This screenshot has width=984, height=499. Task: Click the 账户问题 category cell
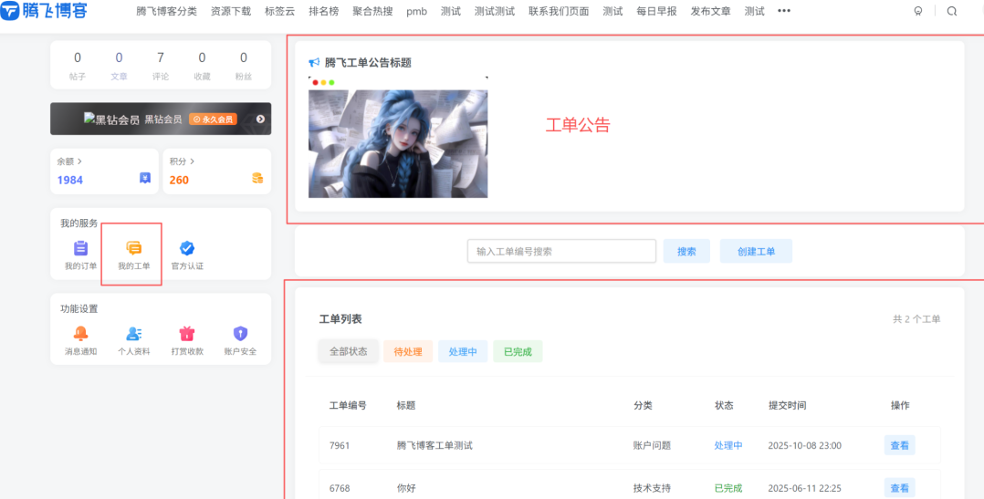tap(652, 446)
